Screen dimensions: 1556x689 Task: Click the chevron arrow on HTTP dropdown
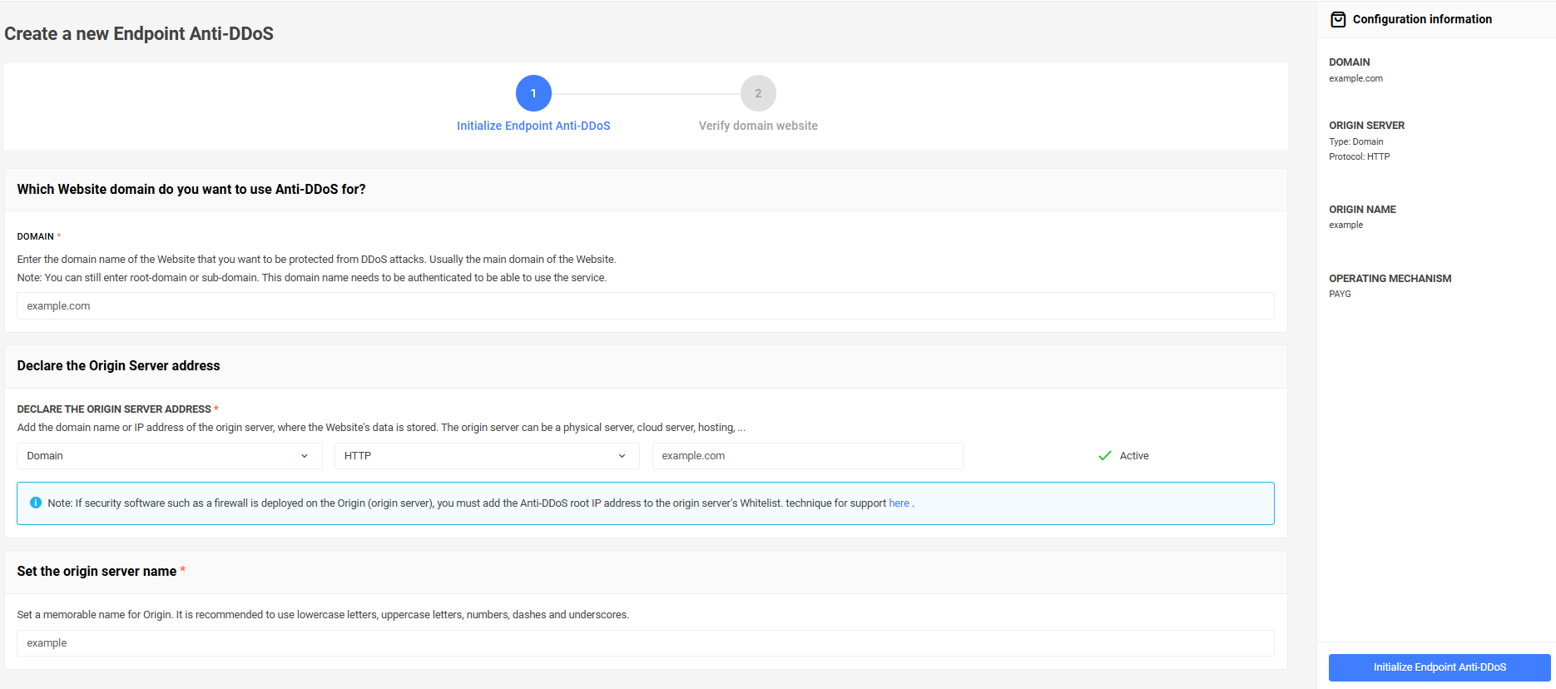click(x=622, y=456)
